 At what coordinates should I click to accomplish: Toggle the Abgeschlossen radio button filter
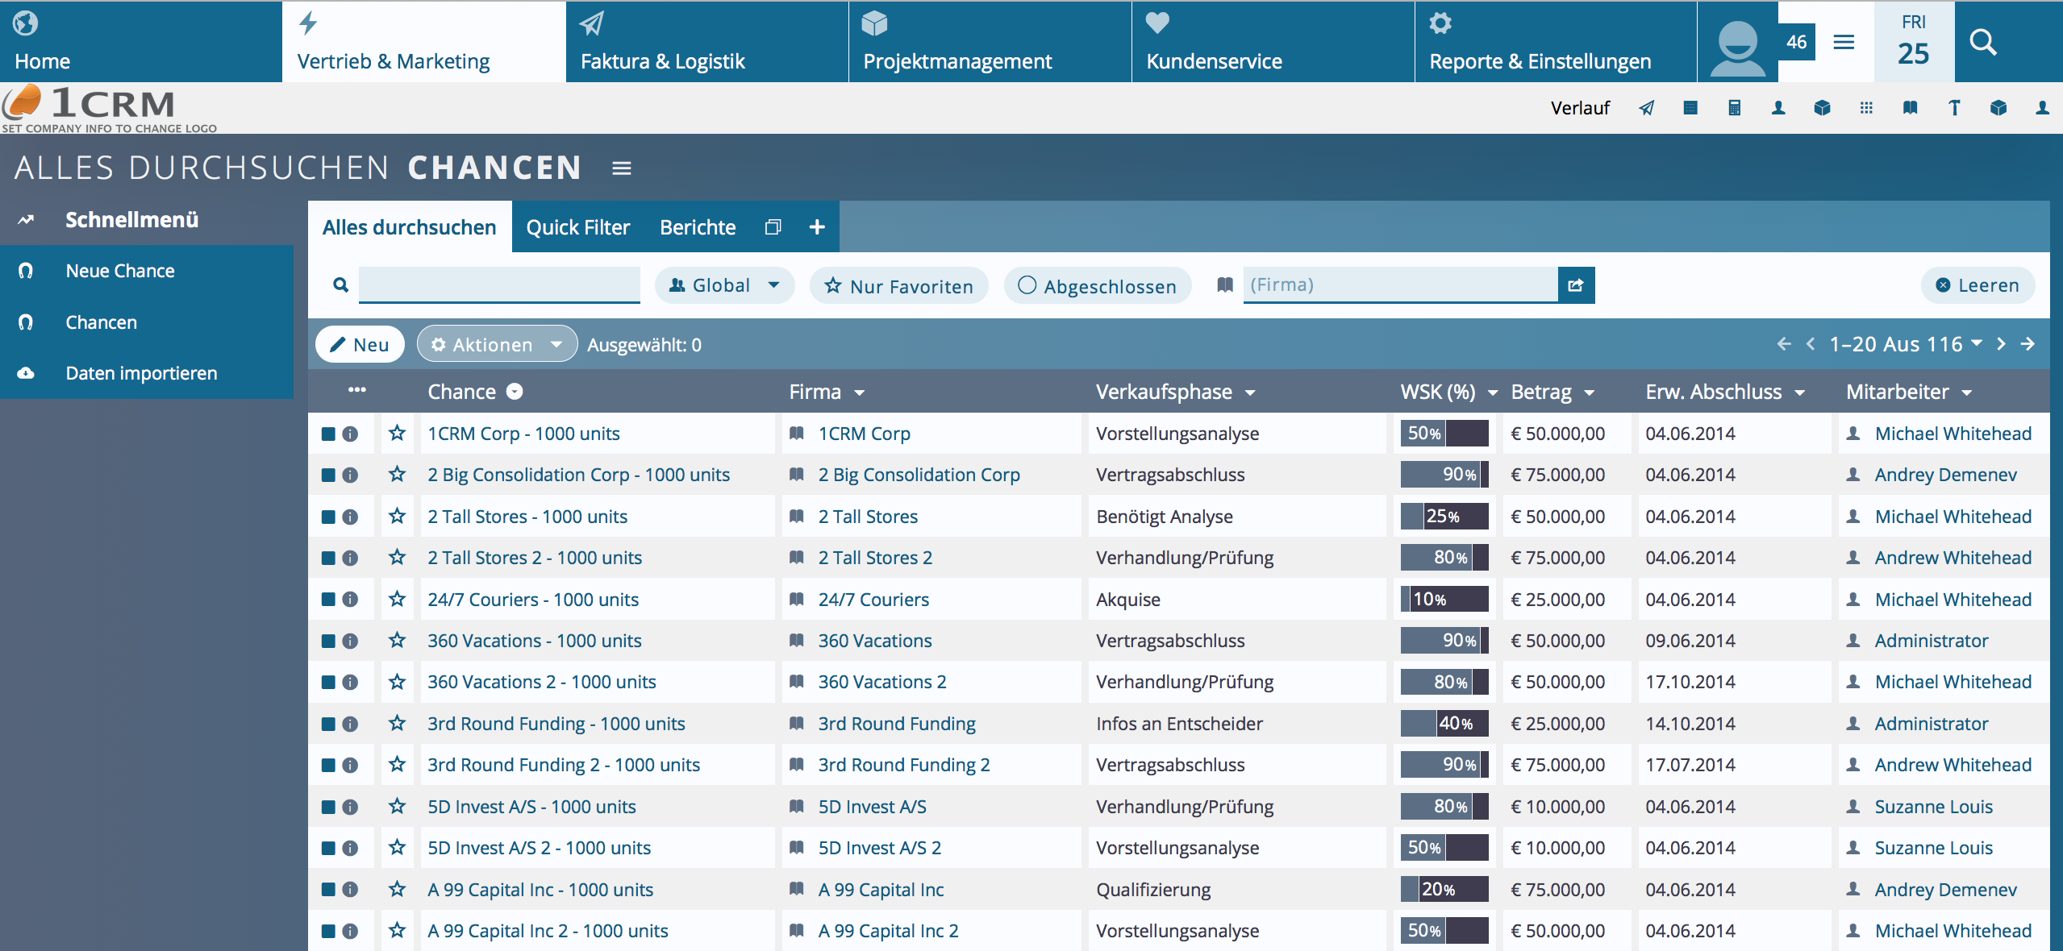(1026, 285)
